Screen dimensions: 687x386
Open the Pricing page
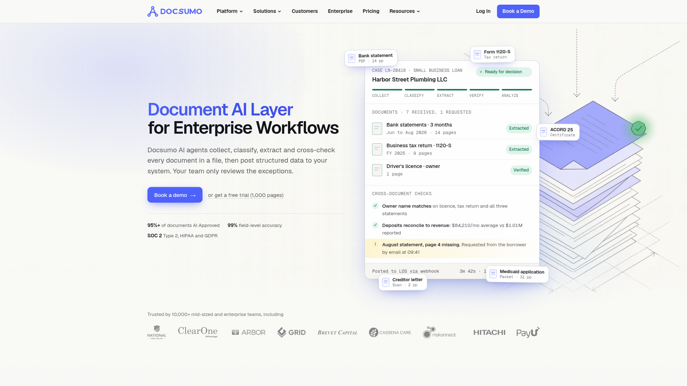click(x=371, y=11)
